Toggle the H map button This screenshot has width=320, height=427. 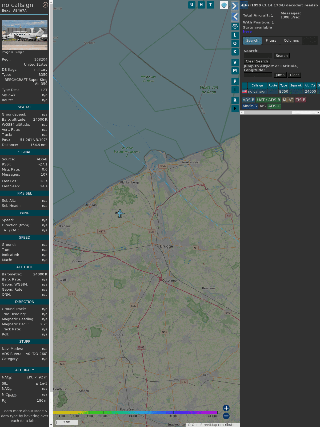[x=201, y=5]
